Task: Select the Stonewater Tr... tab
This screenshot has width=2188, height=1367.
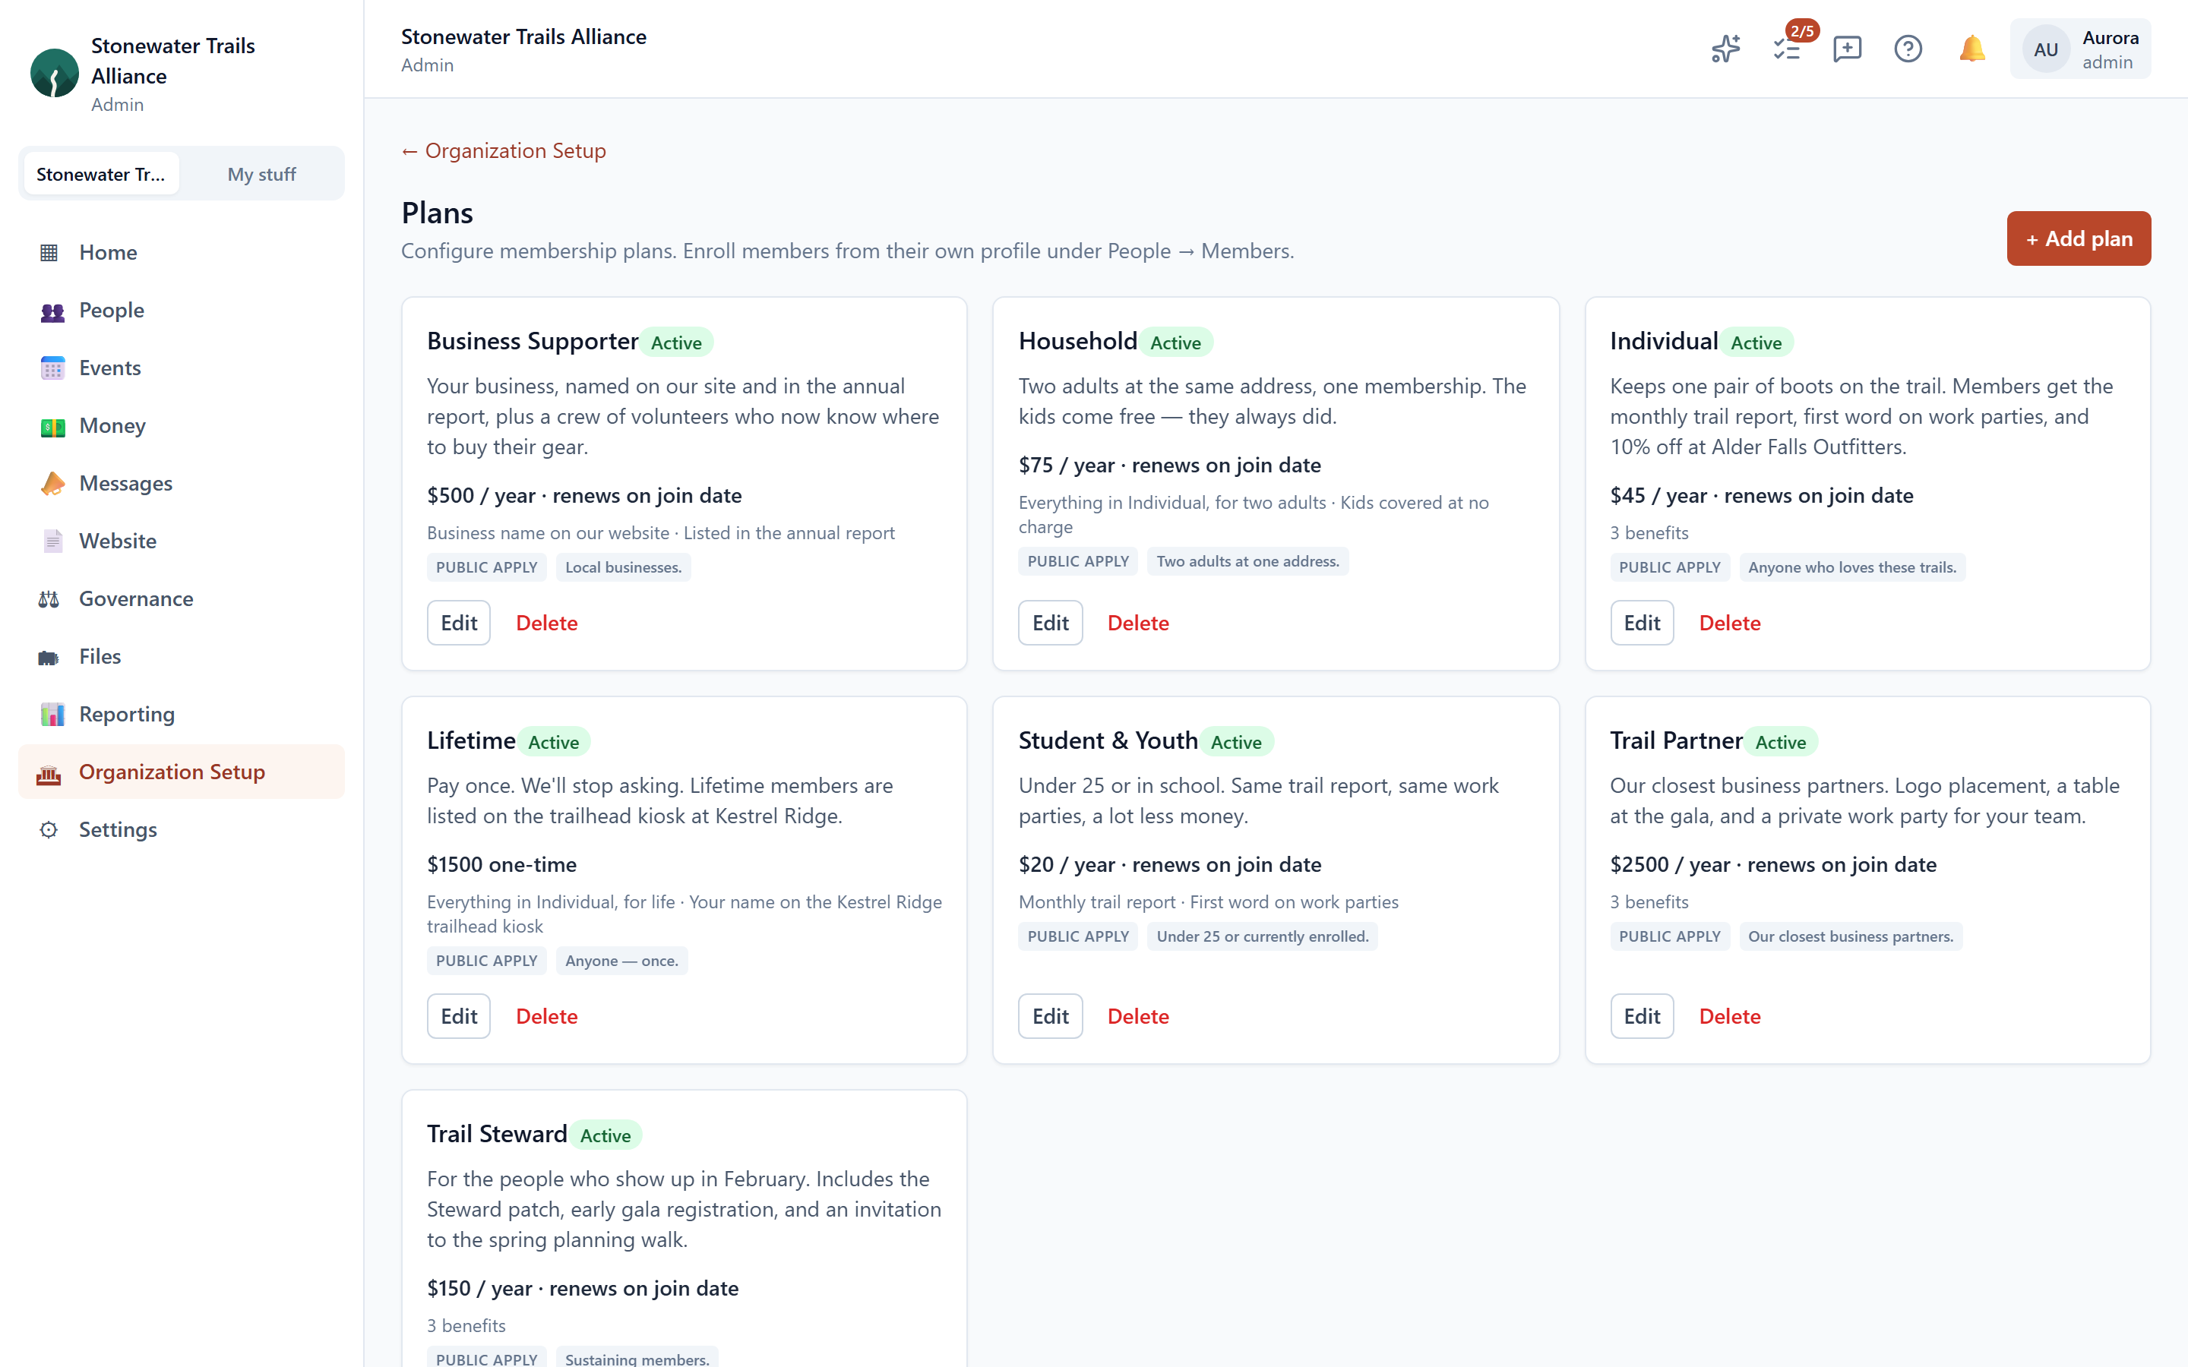Action: point(101,174)
